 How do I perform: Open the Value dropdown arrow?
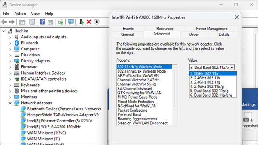(x=232, y=67)
